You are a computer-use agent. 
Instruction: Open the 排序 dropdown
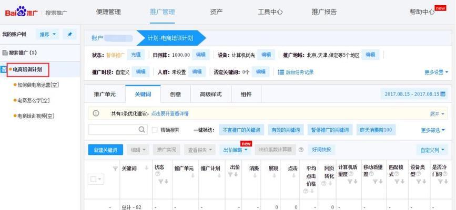[47, 34]
